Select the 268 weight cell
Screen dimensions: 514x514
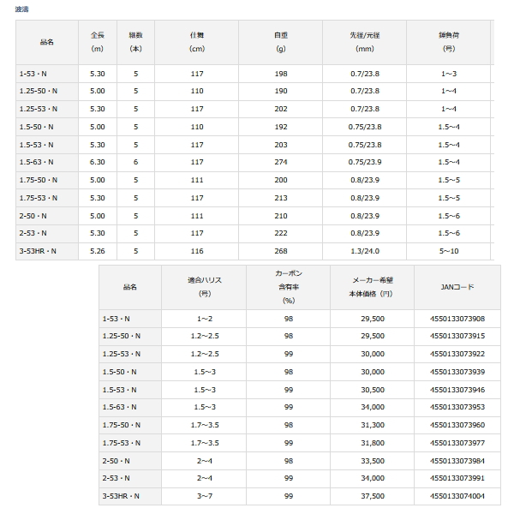[281, 251]
